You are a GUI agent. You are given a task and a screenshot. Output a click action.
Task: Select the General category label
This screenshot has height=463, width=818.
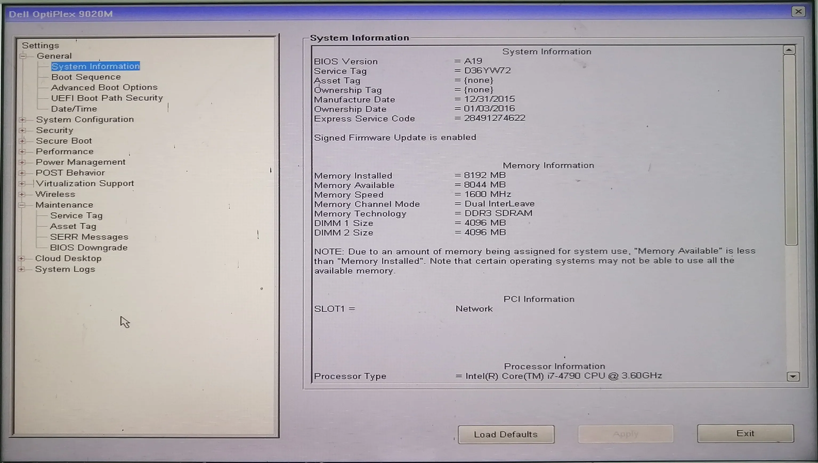point(54,56)
